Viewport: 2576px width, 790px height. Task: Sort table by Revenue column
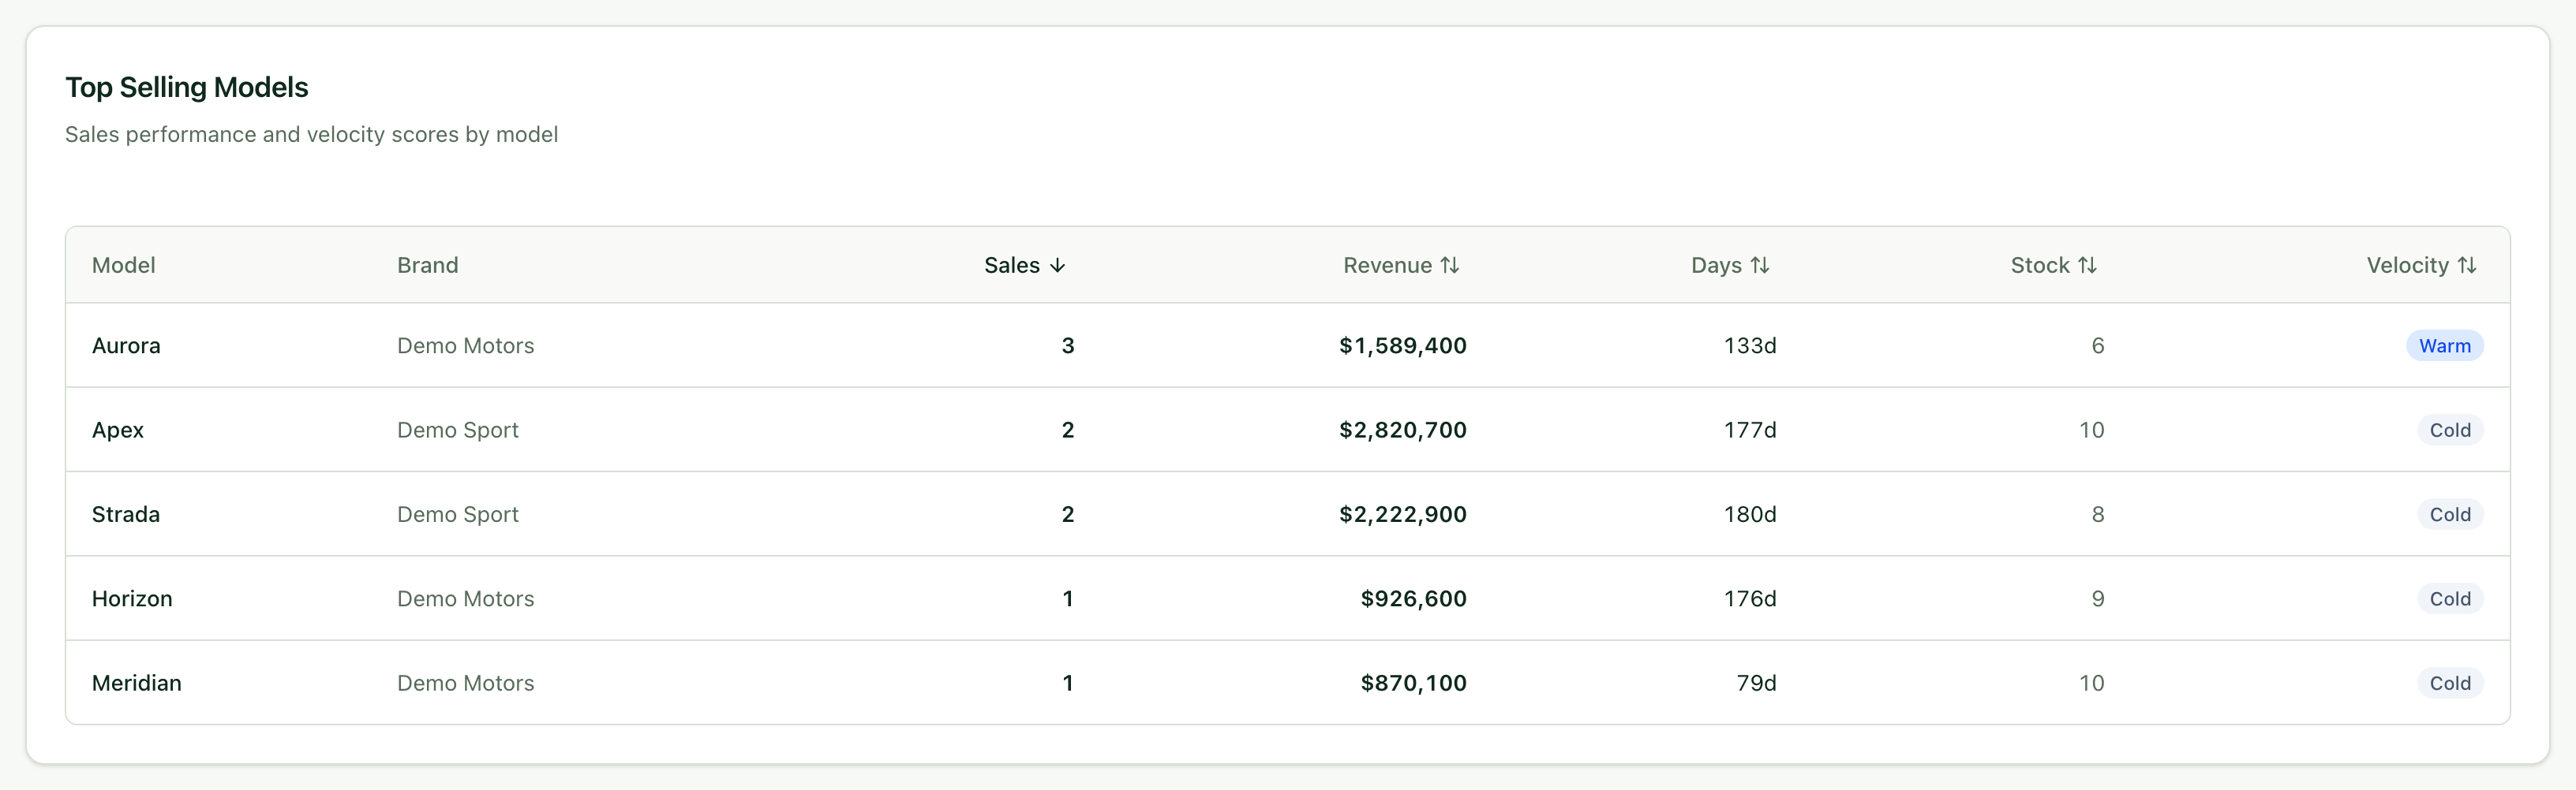(x=1401, y=266)
